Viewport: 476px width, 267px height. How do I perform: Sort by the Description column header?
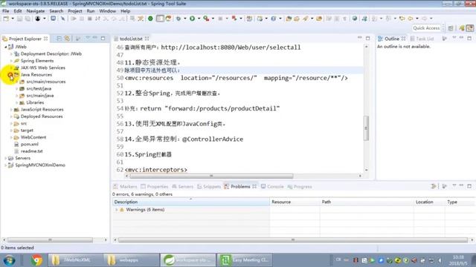point(191,202)
